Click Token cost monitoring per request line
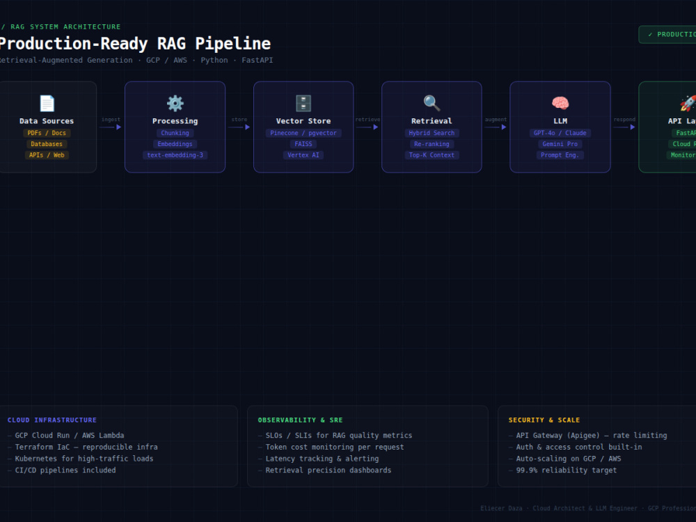Image resolution: width=696 pixels, height=522 pixels. [x=335, y=448]
